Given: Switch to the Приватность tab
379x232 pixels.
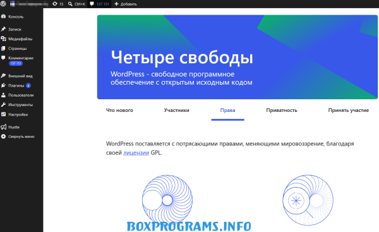Looking at the screenshot, I should coord(282,111).
